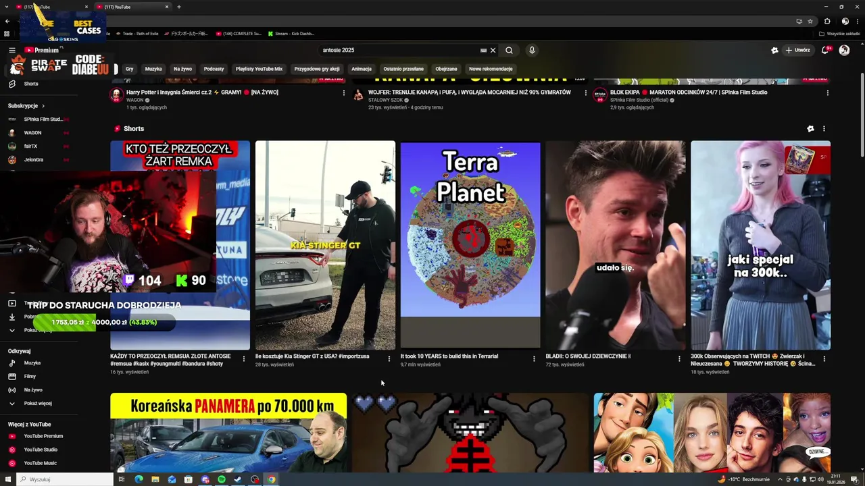Open options for BLOK EKIPA maraton video
Image resolution: width=865 pixels, height=486 pixels.
827,93
